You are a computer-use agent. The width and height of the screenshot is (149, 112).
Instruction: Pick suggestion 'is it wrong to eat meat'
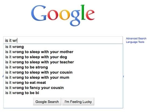click(x=63, y=82)
